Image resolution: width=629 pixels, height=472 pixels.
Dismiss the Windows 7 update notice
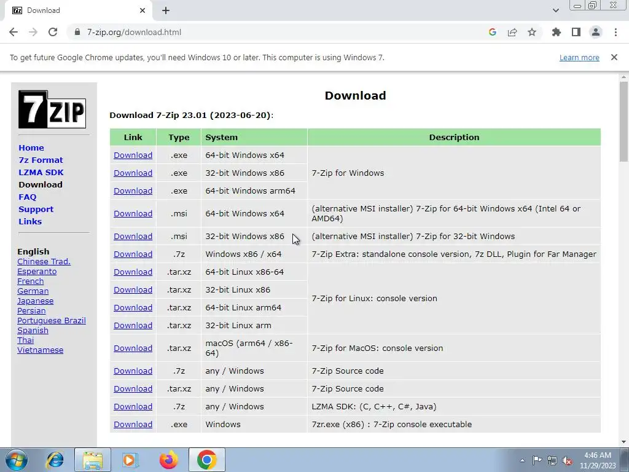tap(614, 57)
